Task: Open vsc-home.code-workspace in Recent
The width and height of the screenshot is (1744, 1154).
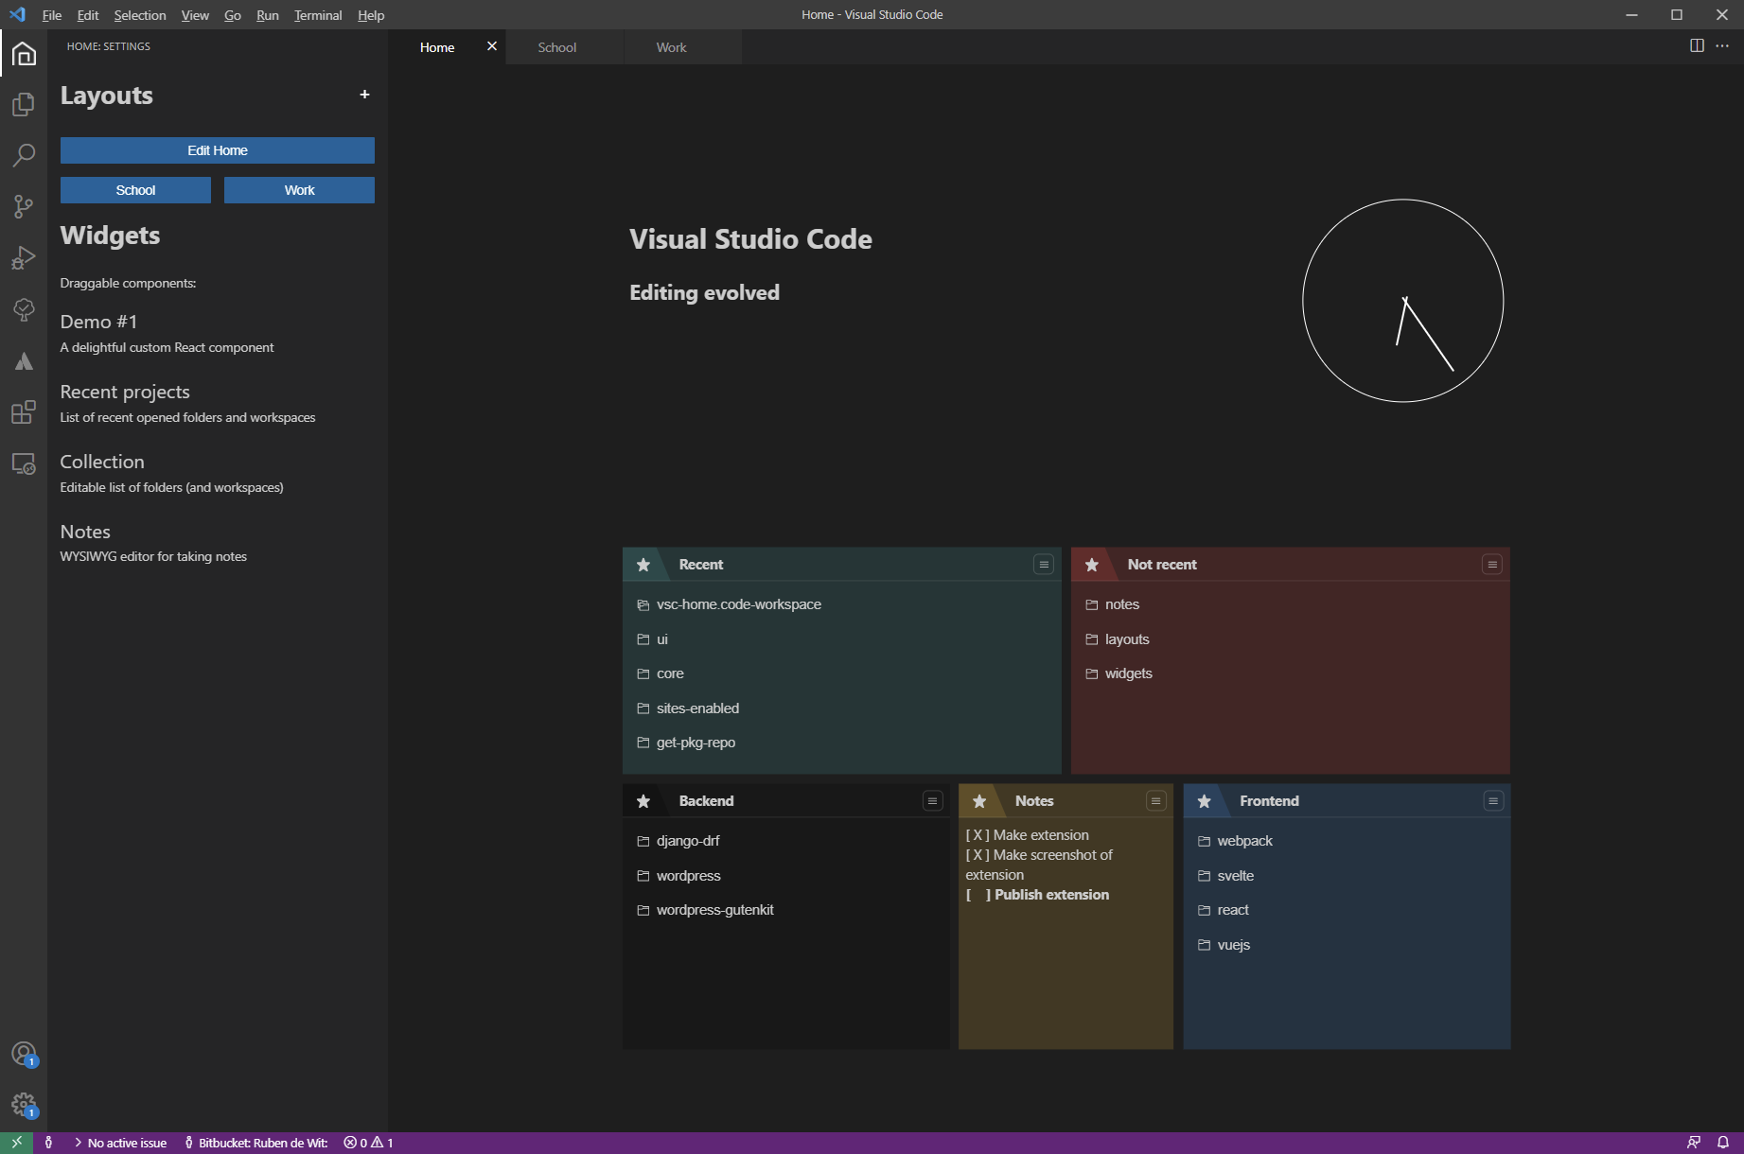Action: coord(730,604)
